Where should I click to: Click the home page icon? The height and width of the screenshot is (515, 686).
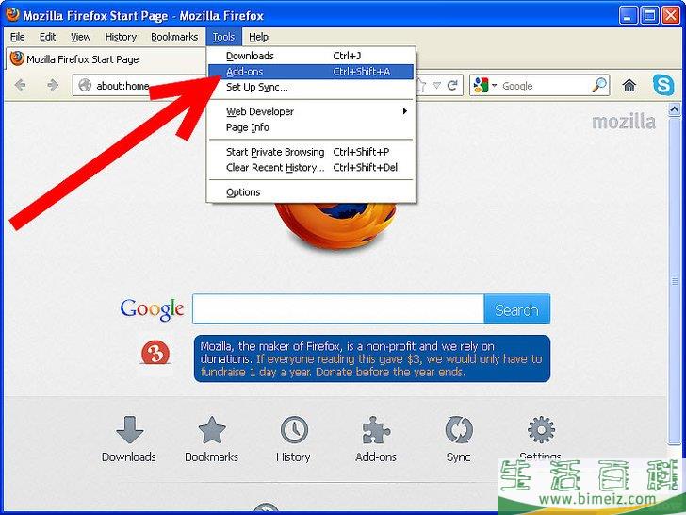(x=629, y=86)
